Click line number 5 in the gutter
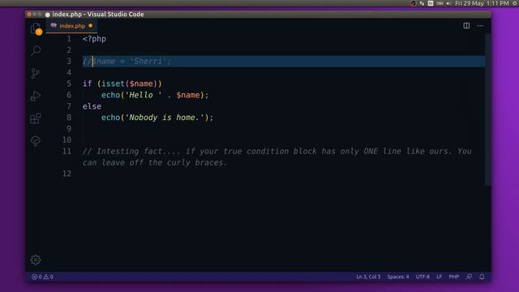Screen dimensions: 519x292 (68, 84)
